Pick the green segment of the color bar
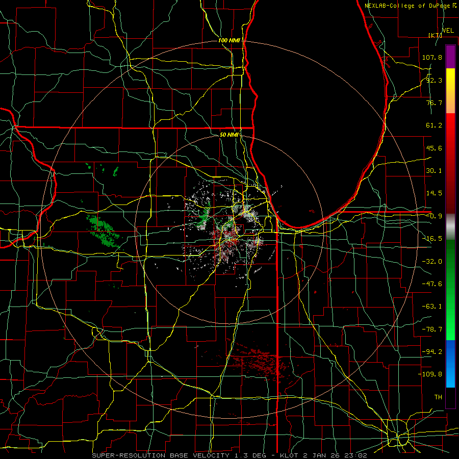 tap(450, 290)
